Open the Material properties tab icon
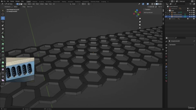The image size is (196, 110). click(x=166, y=81)
